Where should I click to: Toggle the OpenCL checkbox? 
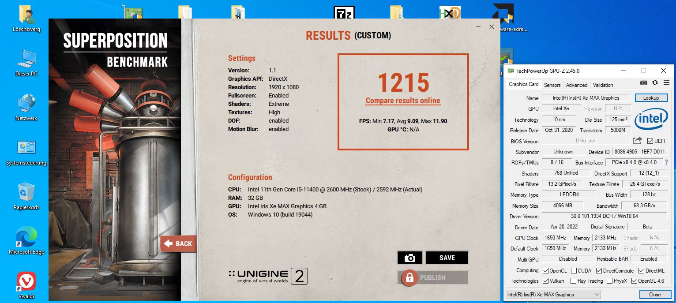tap(546, 270)
